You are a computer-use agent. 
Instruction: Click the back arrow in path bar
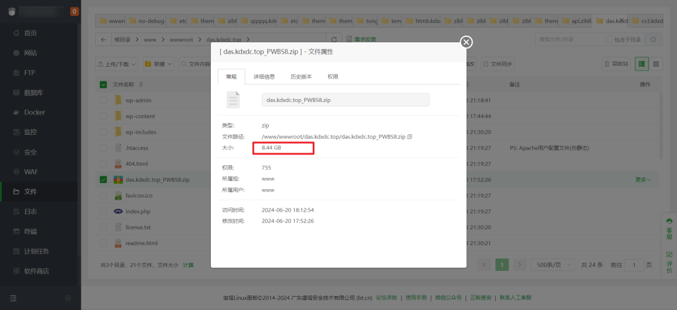(x=104, y=40)
